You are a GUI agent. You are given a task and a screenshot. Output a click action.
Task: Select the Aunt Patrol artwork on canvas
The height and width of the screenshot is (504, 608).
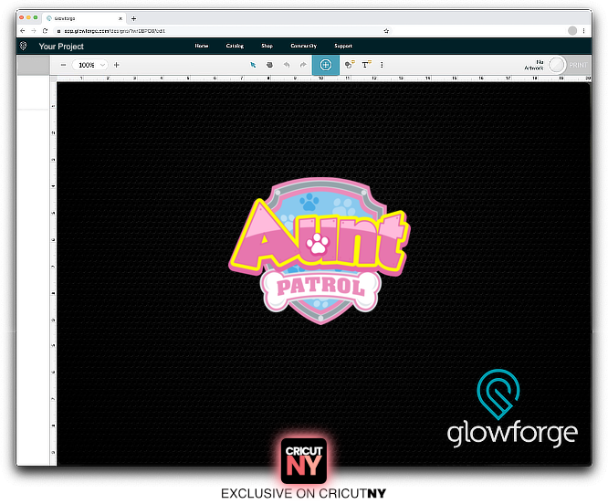coord(319,250)
